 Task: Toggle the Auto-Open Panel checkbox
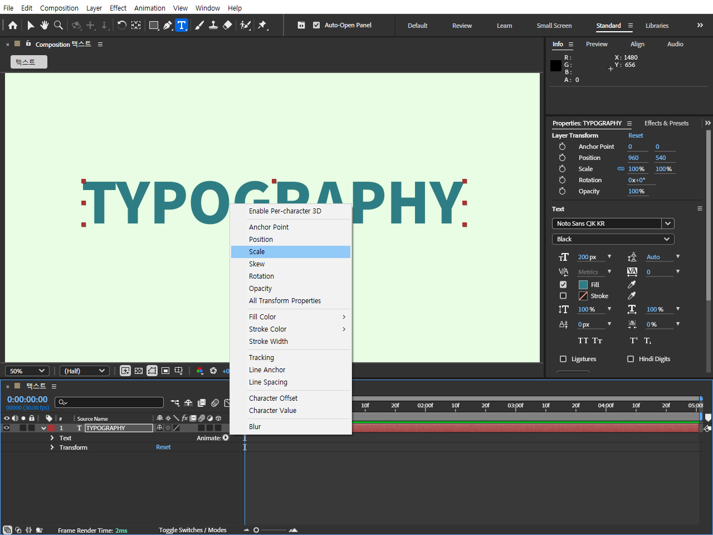click(316, 25)
